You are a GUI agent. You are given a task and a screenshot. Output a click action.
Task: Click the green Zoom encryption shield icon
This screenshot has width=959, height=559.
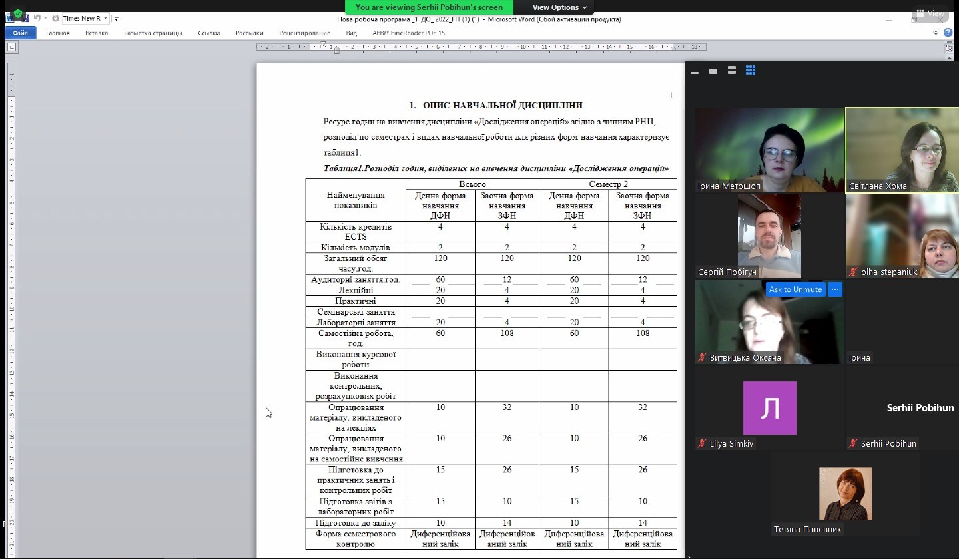tap(17, 13)
